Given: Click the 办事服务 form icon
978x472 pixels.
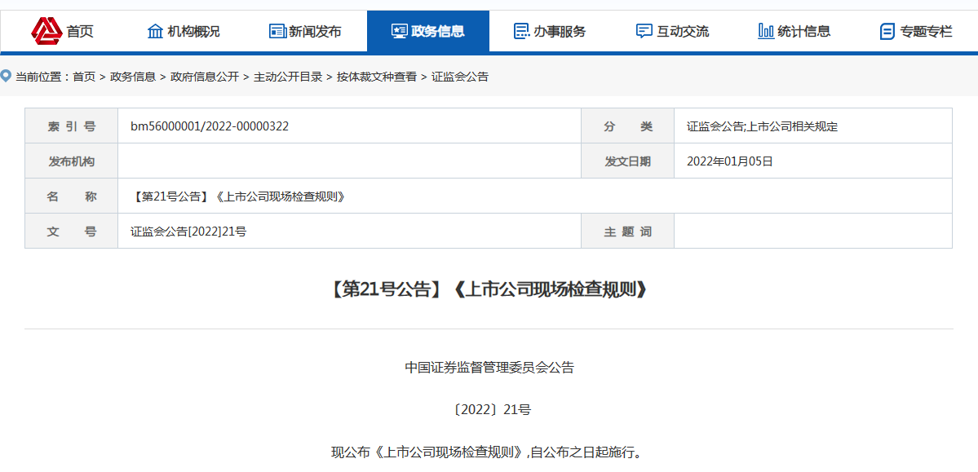Looking at the screenshot, I should tap(521, 31).
